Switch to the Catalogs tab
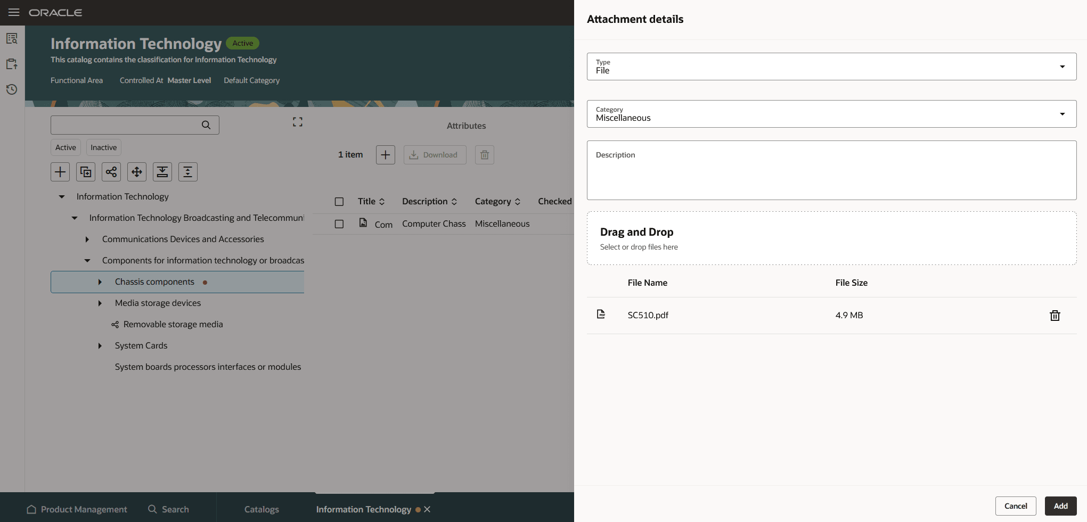The image size is (1087, 522). pyautogui.click(x=261, y=509)
